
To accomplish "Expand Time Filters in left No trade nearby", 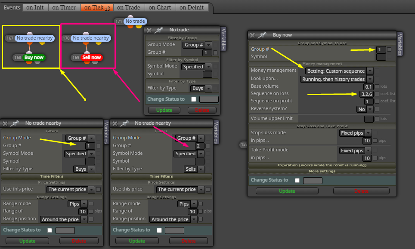I will [x=52, y=176].
